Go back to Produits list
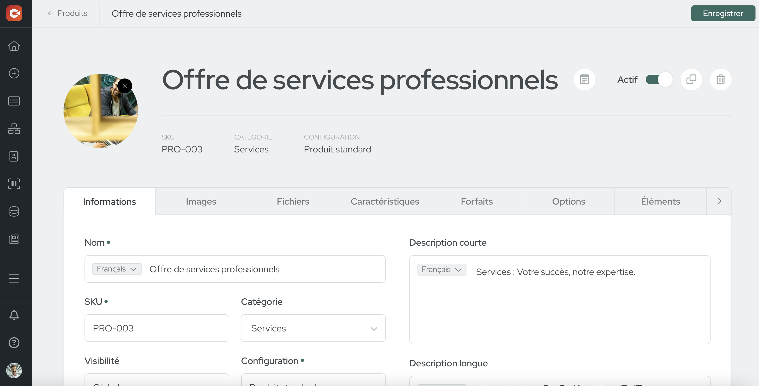 point(68,13)
